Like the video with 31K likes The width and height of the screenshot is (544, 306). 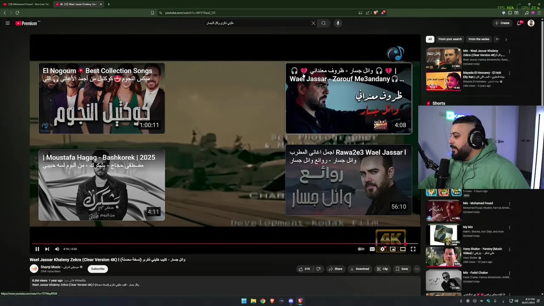point(304,269)
